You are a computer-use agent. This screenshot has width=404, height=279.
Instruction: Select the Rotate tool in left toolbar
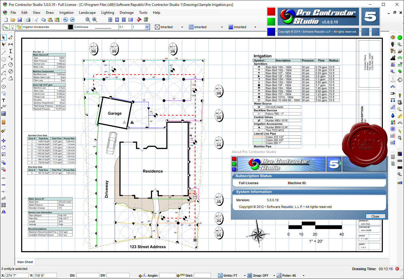(4, 147)
